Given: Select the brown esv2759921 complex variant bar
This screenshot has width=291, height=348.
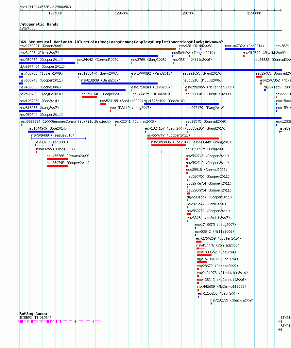Looking at the screenshot, I should 98,49.
